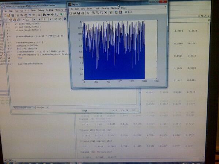Click code line 'RandomSequence = [ ];'
This screenshot has height=164, width=219.
tap(30, 42)
